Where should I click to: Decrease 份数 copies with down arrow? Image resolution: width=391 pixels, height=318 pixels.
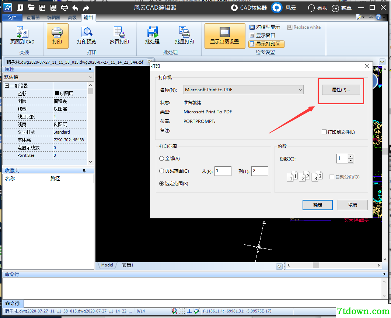350,160
